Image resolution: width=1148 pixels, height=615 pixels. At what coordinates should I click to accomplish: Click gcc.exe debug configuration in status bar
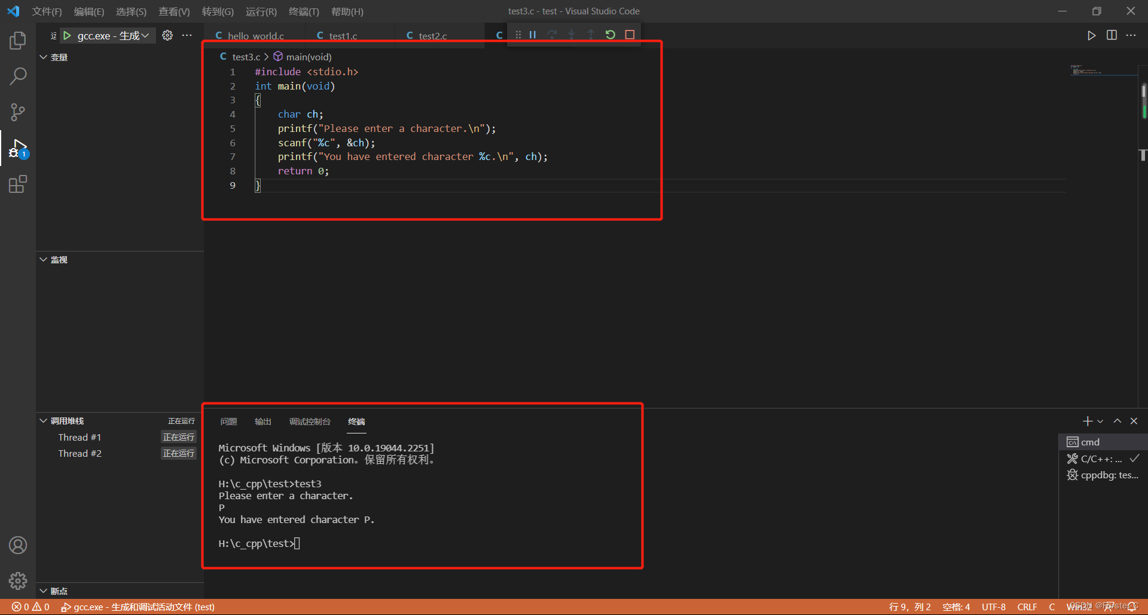click(x=138, y=607)
